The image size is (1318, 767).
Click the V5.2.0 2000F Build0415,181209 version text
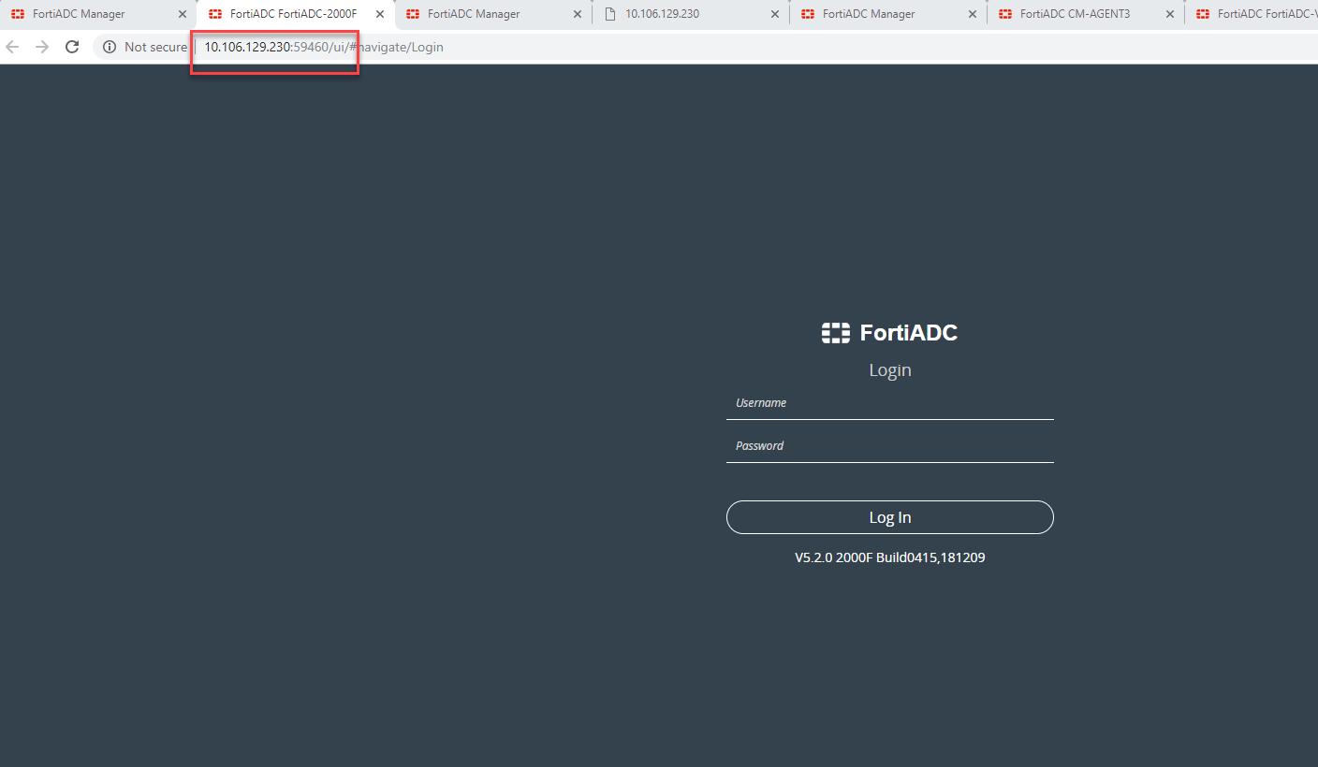890,557
